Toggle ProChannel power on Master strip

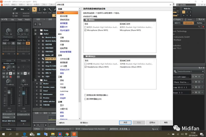(x=28, y=43)
